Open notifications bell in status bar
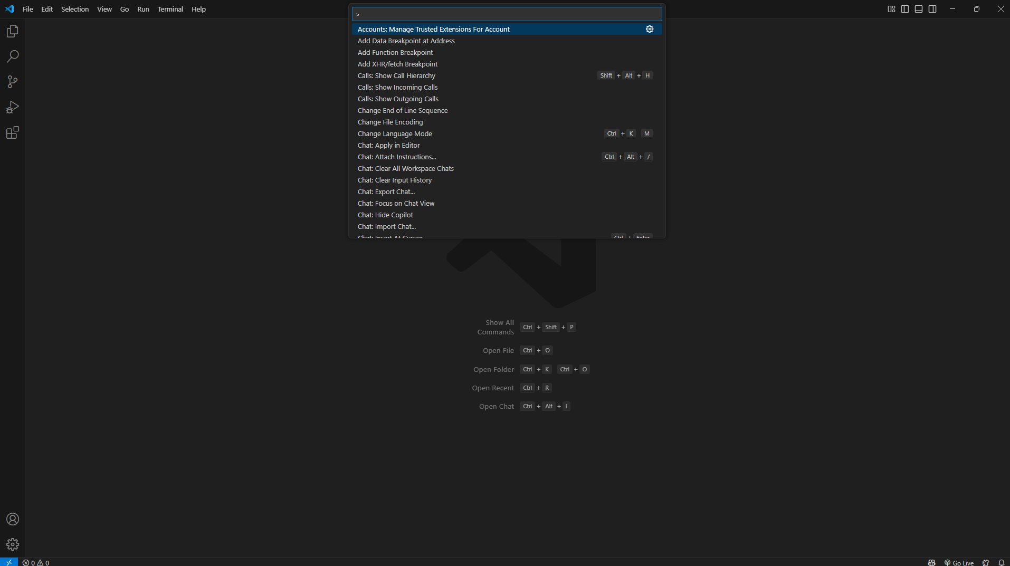The image size is (1010, 566). 1001,562
